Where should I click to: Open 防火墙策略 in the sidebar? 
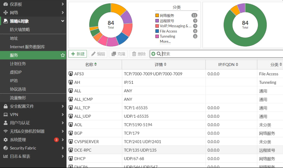20,30
